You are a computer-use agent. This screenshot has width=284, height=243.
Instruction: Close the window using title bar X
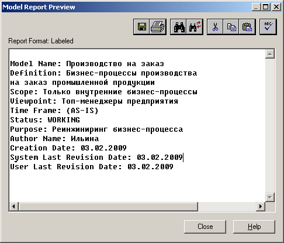(x=276, y=7)
